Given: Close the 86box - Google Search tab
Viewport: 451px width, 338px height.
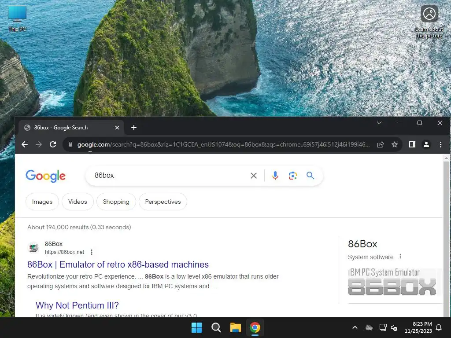Looking at the screenshot, I should (x=117, y=128).
